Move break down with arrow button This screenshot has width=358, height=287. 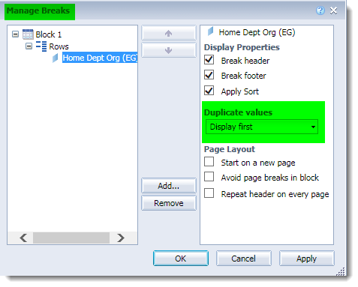coord(169,50)
